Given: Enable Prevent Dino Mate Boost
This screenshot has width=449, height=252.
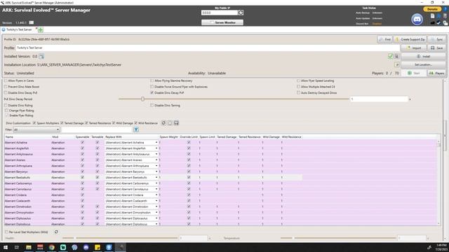Looking at the screenshot, I should pos(6,87).
